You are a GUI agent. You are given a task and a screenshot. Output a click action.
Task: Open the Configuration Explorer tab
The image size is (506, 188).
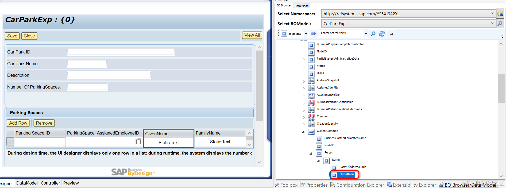[357, 185]
